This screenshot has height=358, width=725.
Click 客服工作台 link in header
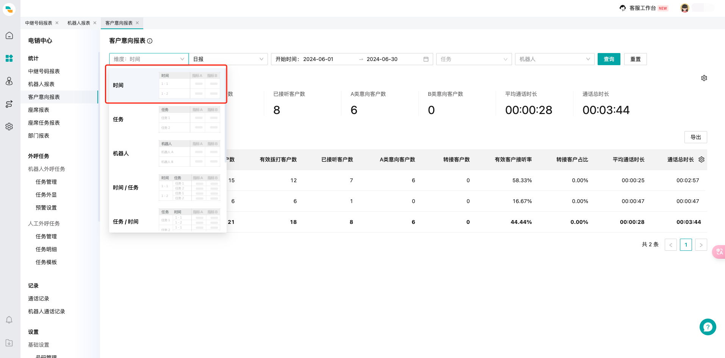pyautogui.click(x=643, y=8)
